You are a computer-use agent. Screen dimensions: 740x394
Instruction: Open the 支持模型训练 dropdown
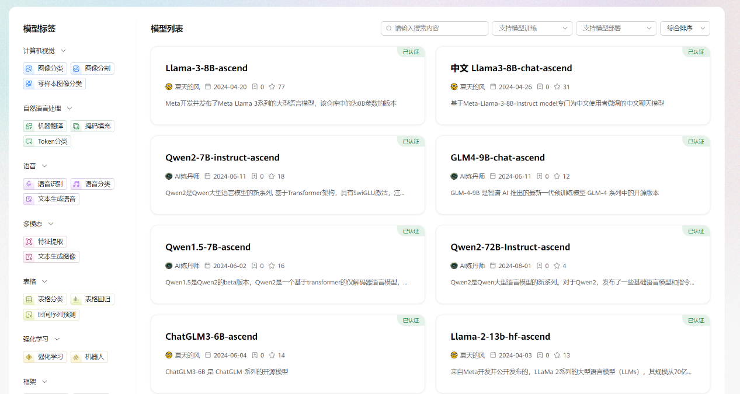[x=532, y=28]
